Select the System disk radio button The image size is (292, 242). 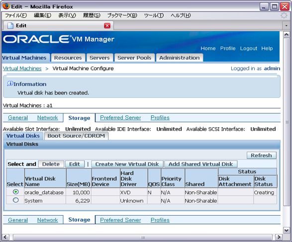16,200
